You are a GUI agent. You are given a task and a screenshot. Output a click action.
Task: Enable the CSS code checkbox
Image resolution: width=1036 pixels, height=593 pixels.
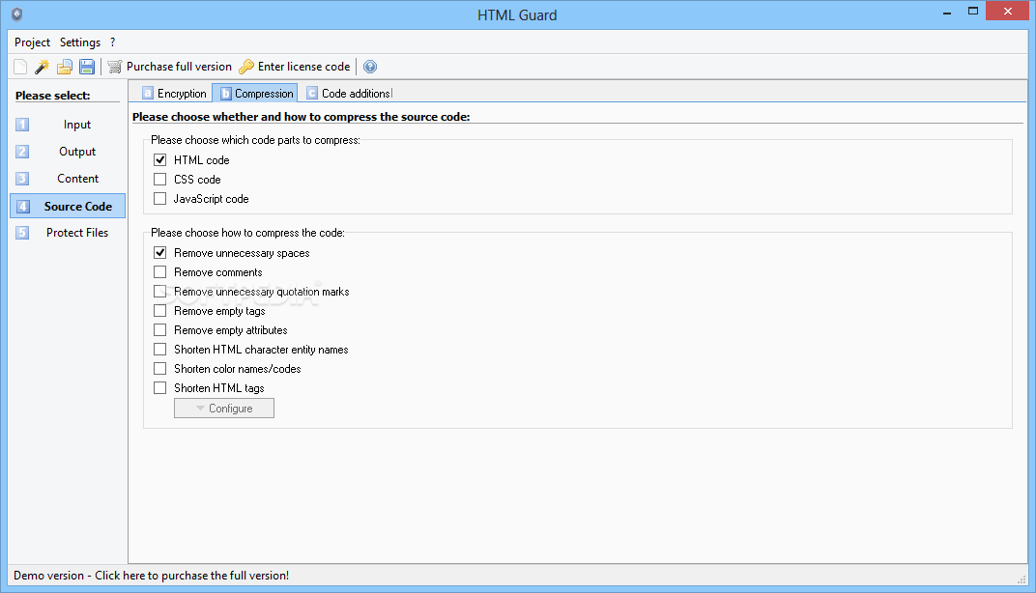pyautogui.click(x=159, y=179)
